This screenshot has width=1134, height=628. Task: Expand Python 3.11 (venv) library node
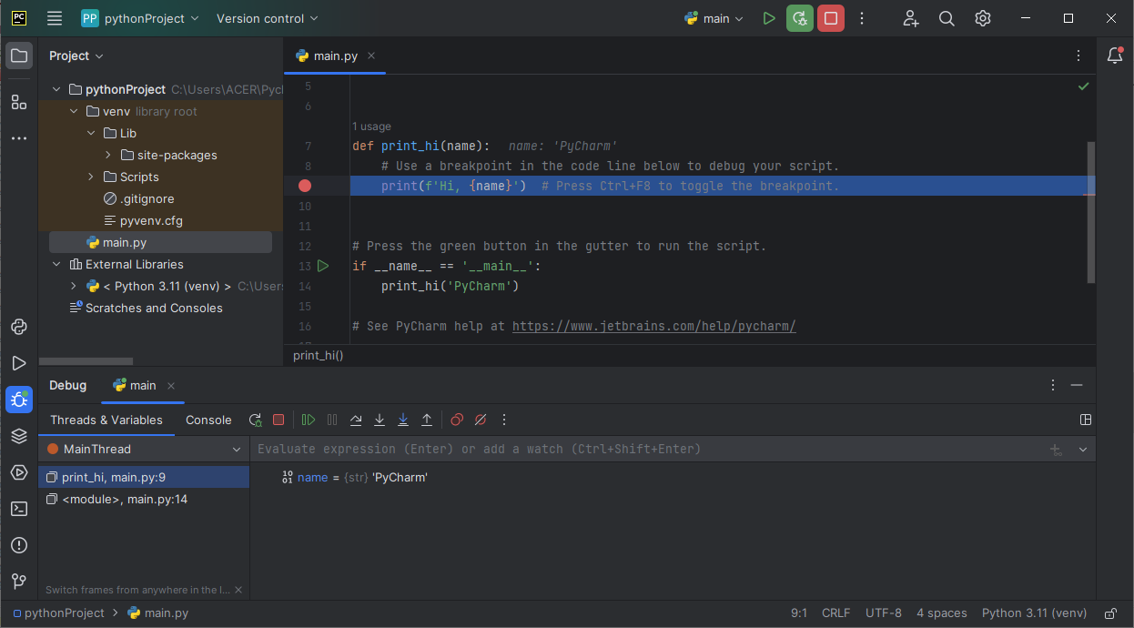click(x=74, y=286)
